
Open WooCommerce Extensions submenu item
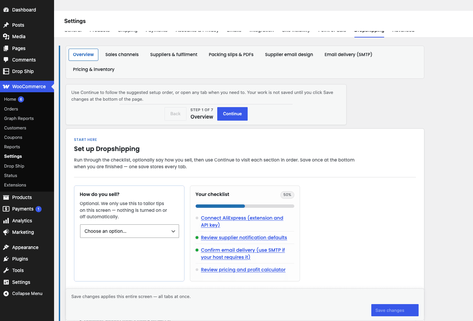pos(15,185)
